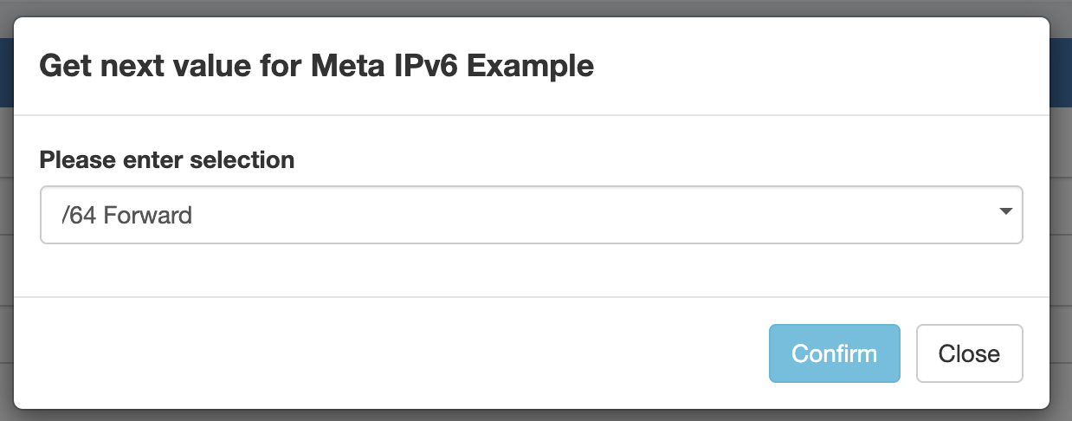The width and height of the screenshot is (1072, 421).
Task: Open the "/64 Forward" selection dropdown
Action: tap(531, 215)
